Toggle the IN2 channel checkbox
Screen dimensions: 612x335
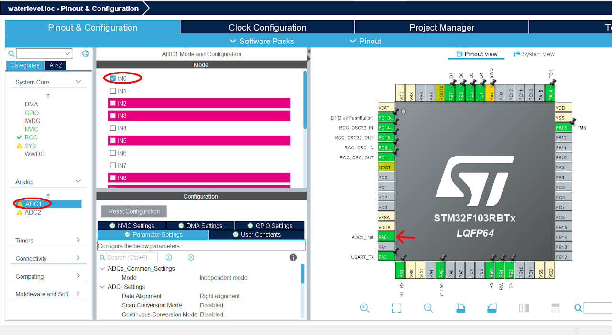tap(113, 103)
